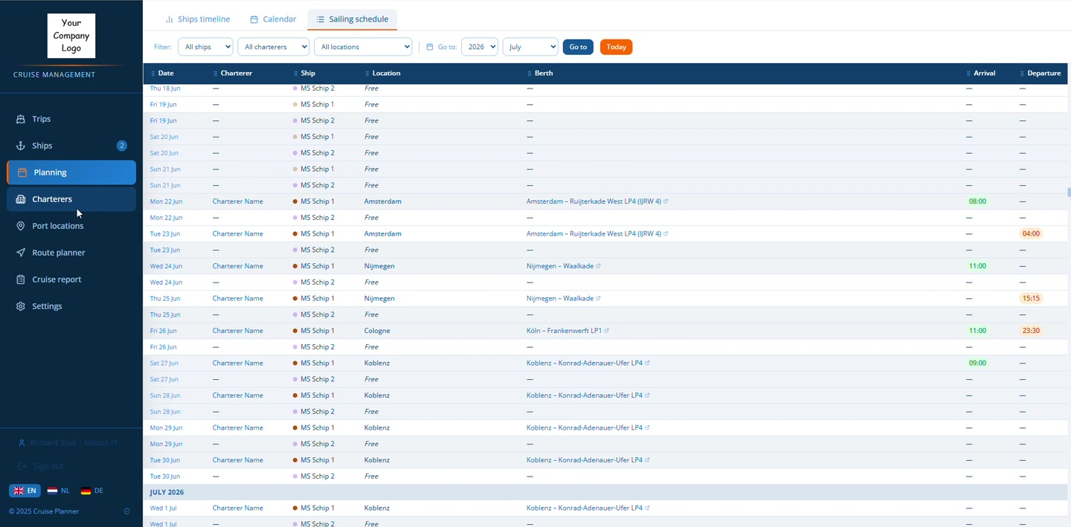Switch to the Calendar tab
This screenshot has height=527, width=1071.
273,19
